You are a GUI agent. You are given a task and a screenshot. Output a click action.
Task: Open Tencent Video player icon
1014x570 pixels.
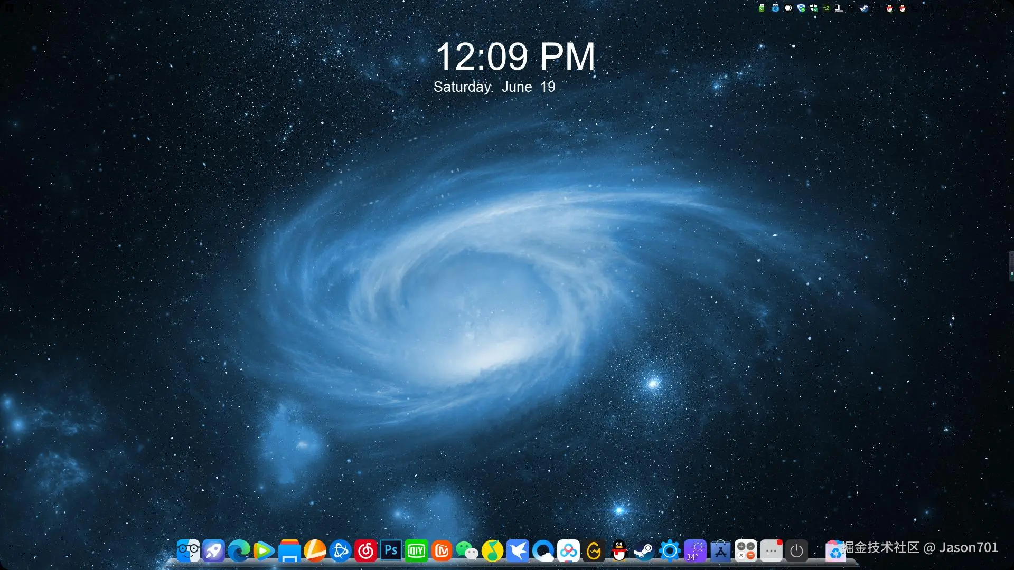click(x=264, y=551)
